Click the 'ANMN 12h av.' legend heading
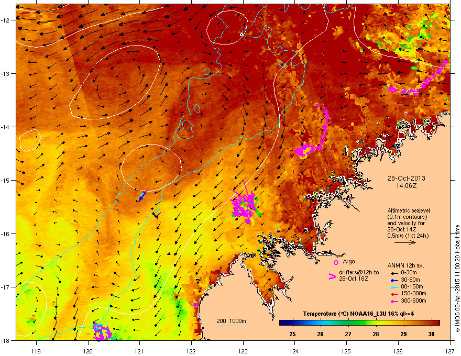 405,265
